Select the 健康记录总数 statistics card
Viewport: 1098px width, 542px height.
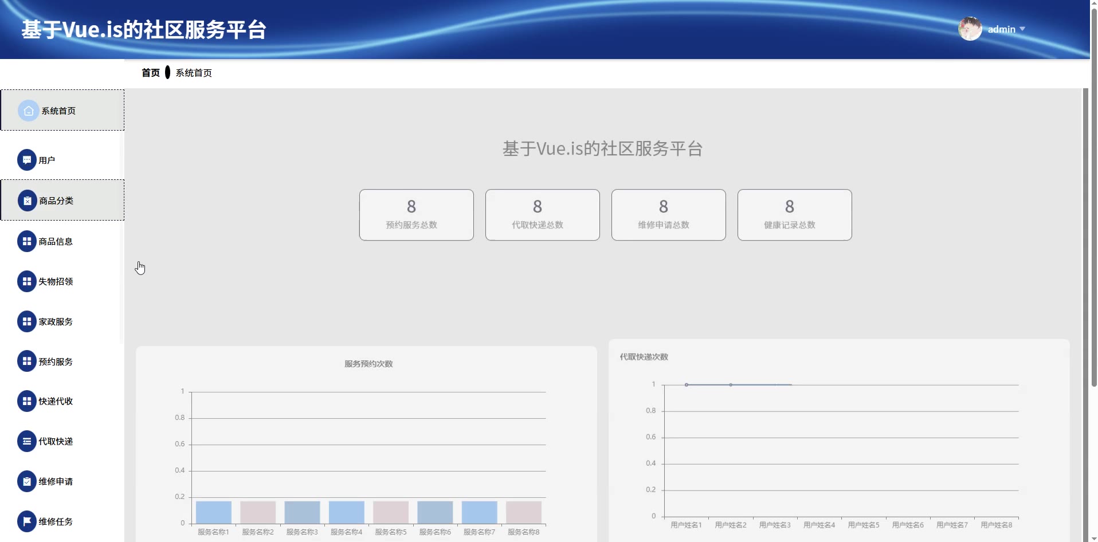click(x=795, y=215)
